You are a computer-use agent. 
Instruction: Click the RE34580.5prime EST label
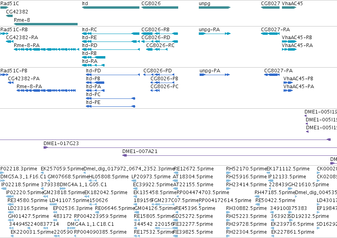(27, 200)
